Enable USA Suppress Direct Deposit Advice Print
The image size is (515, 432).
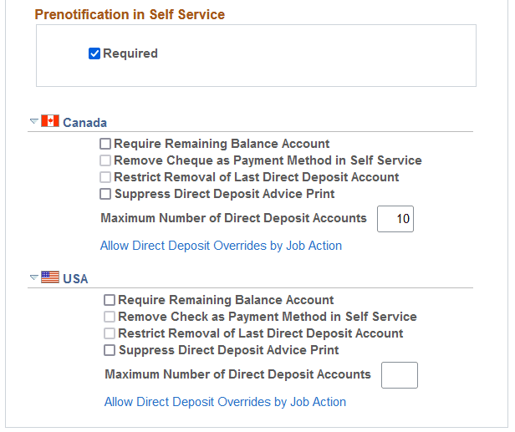(110, 350)
